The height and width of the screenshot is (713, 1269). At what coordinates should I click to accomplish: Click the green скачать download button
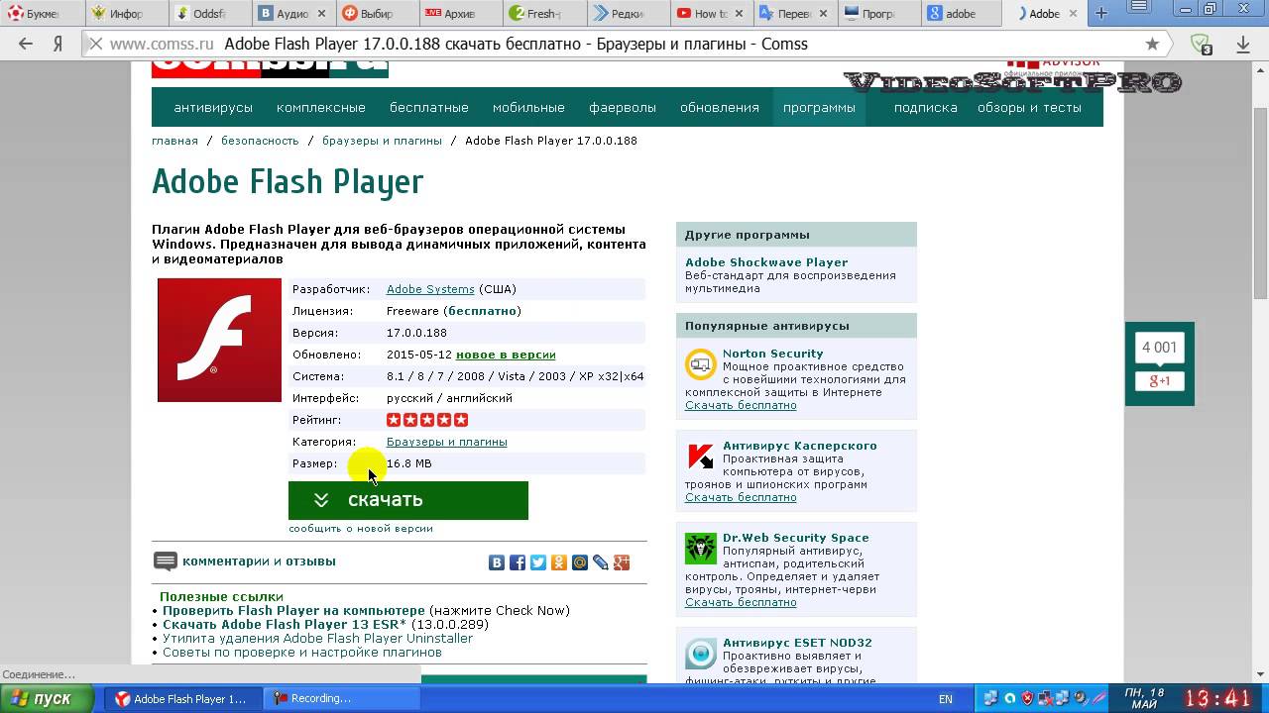pos(408,500)
